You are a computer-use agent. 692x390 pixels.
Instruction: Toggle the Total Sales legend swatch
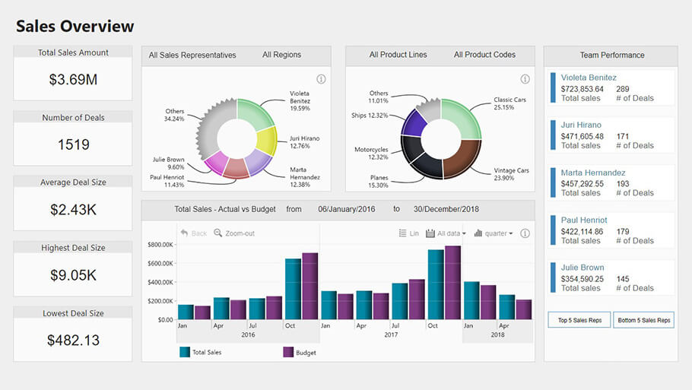185,352
